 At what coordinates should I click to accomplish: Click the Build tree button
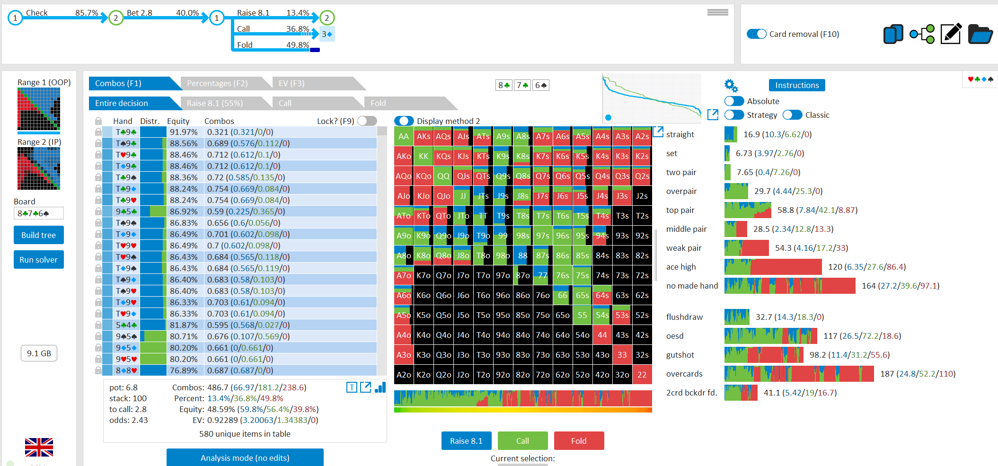(x=39, y=235)
